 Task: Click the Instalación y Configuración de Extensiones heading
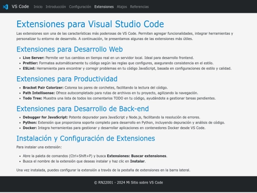(86, 138)
